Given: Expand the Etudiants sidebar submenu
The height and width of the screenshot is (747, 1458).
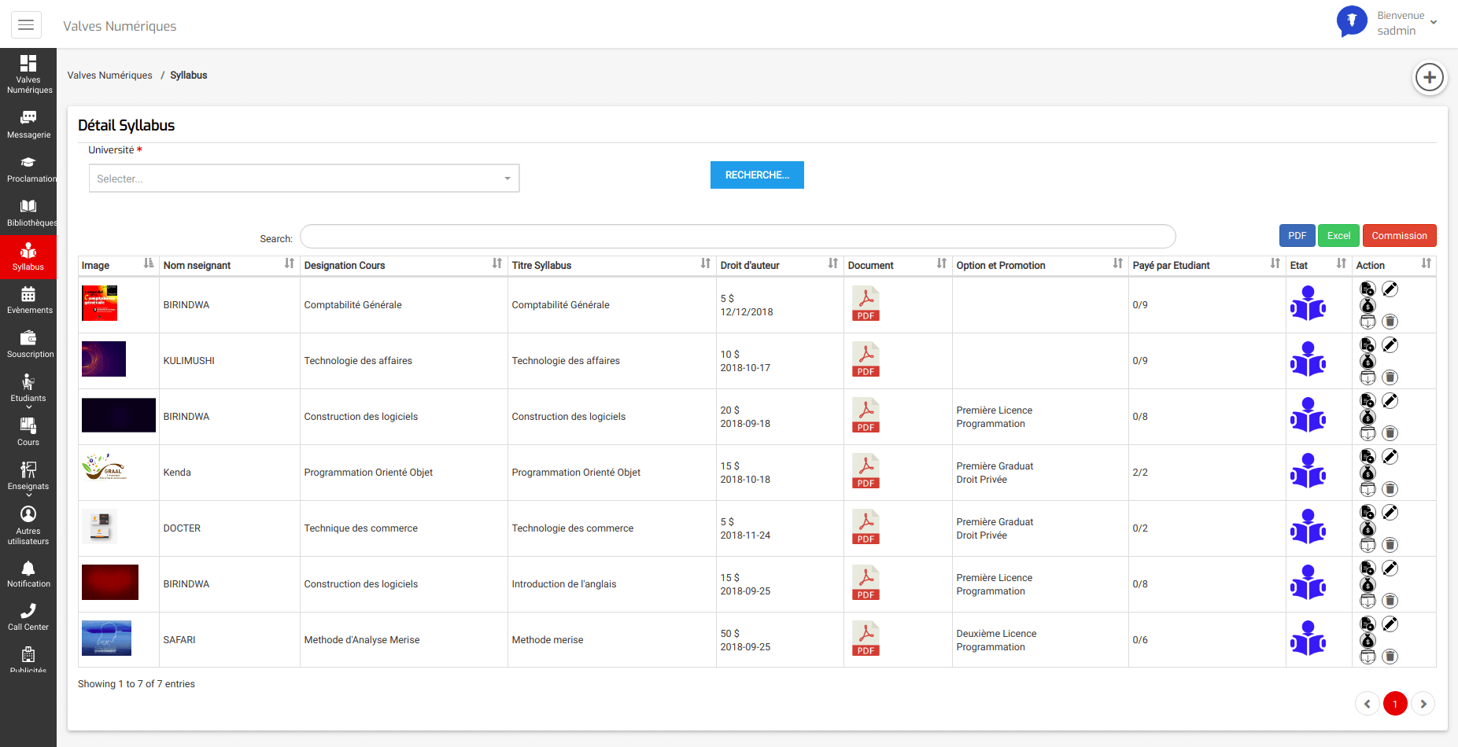Looking at the screenshot, I should tap(28, 390).
